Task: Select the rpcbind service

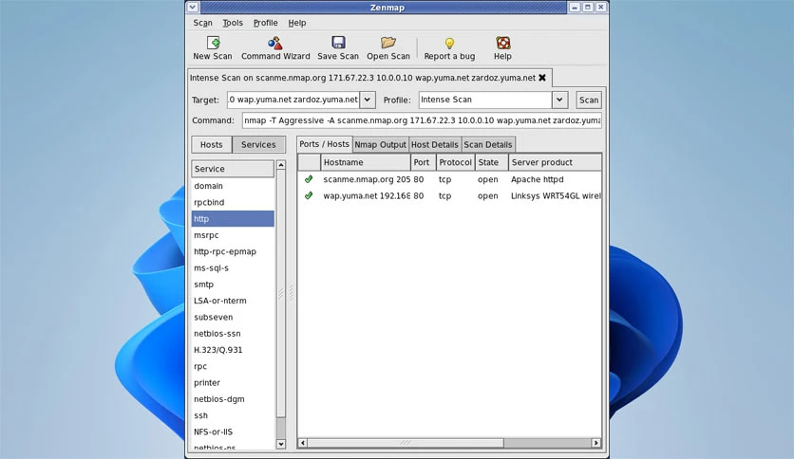Action: 233,202
